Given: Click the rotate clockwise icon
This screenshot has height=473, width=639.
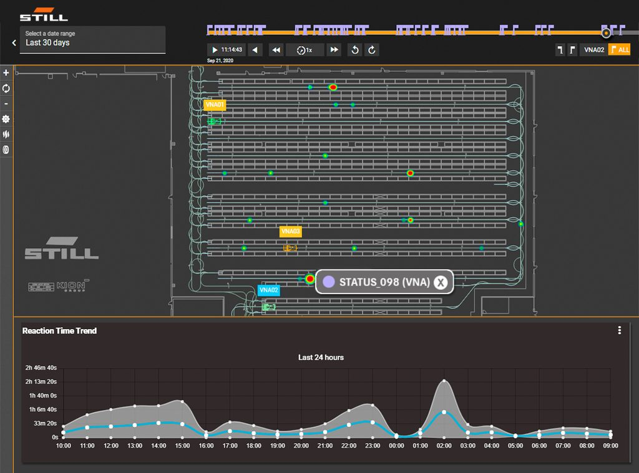Looking at the screenshot, I should [x=372, y=50].
